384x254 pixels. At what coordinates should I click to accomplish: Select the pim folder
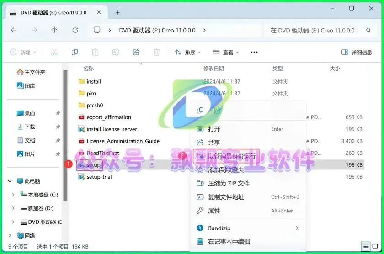click(87, 93)
